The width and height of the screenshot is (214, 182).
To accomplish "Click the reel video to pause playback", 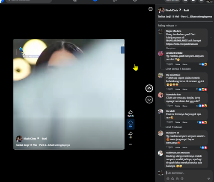I will coord(69,94).
